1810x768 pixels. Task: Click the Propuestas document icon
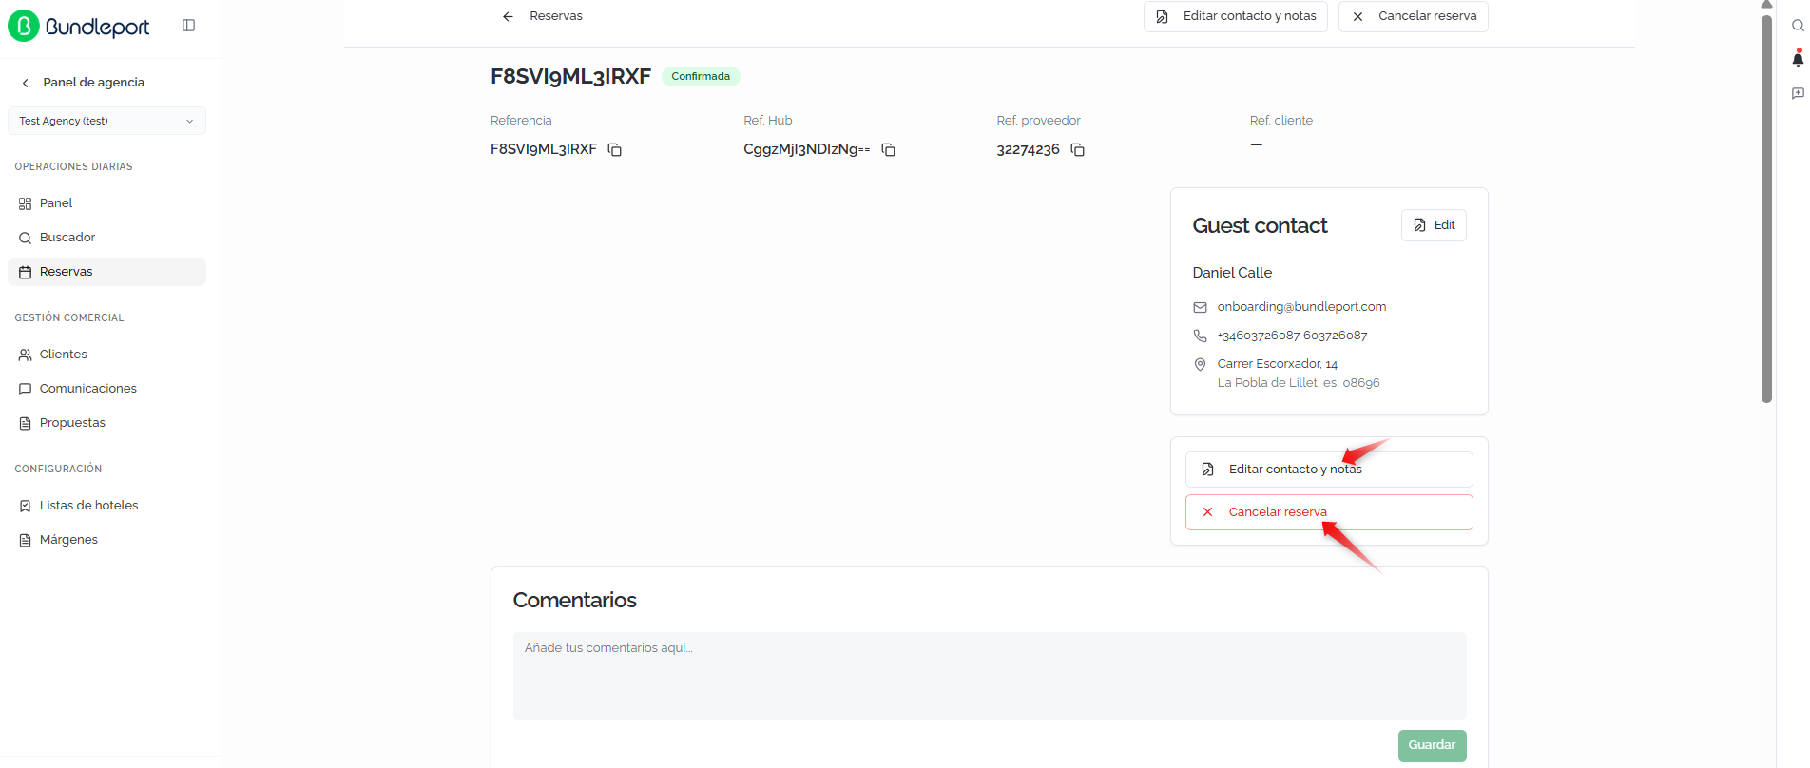(x=26, y=423)
